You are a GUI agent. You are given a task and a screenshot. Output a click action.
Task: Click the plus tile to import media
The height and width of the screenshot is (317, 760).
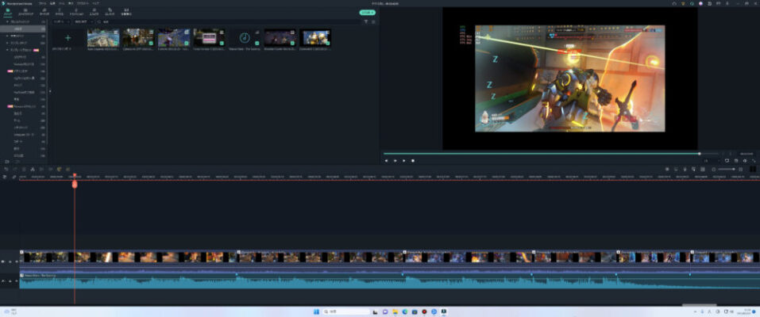point(68,38)
